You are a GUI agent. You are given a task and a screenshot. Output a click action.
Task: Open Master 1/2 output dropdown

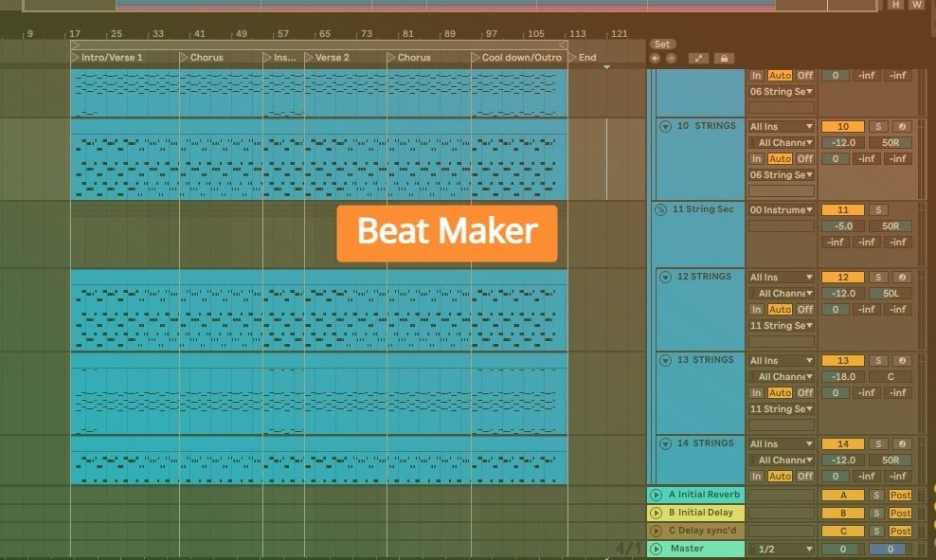[x=782, y=550]
